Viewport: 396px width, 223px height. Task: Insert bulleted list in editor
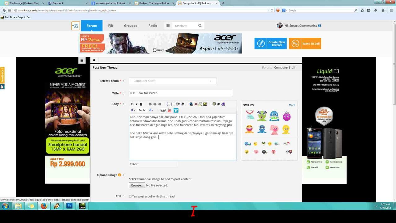click(168, 104)
